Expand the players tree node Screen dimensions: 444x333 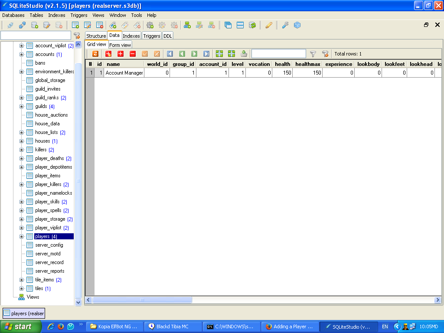pyautogui.click(x=21, y=236)
